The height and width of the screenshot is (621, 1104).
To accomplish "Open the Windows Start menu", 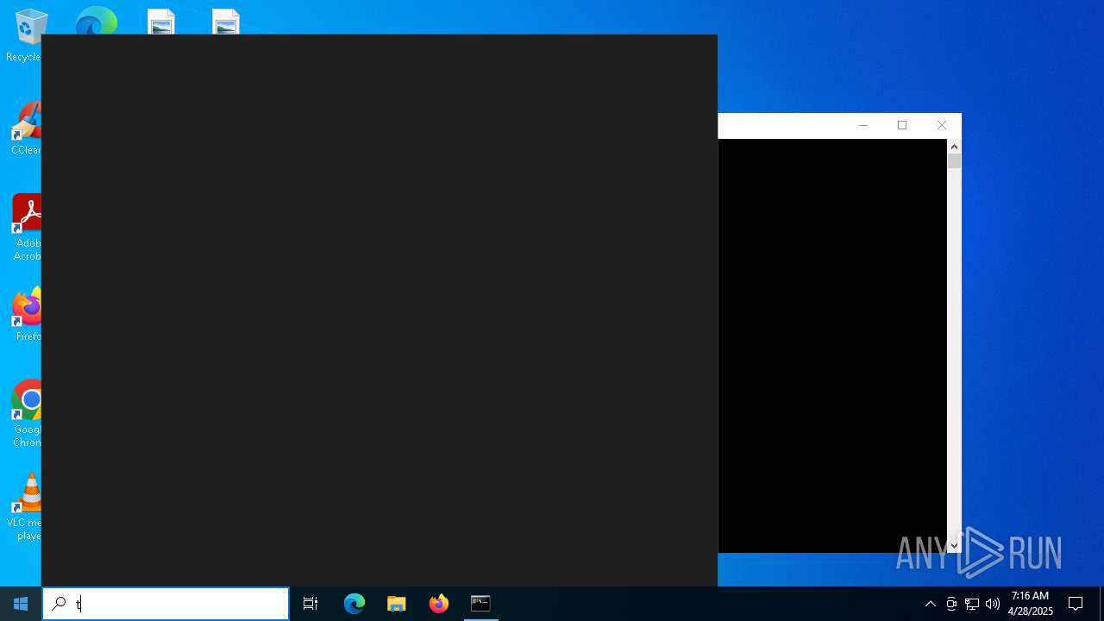I will (21, 604).
